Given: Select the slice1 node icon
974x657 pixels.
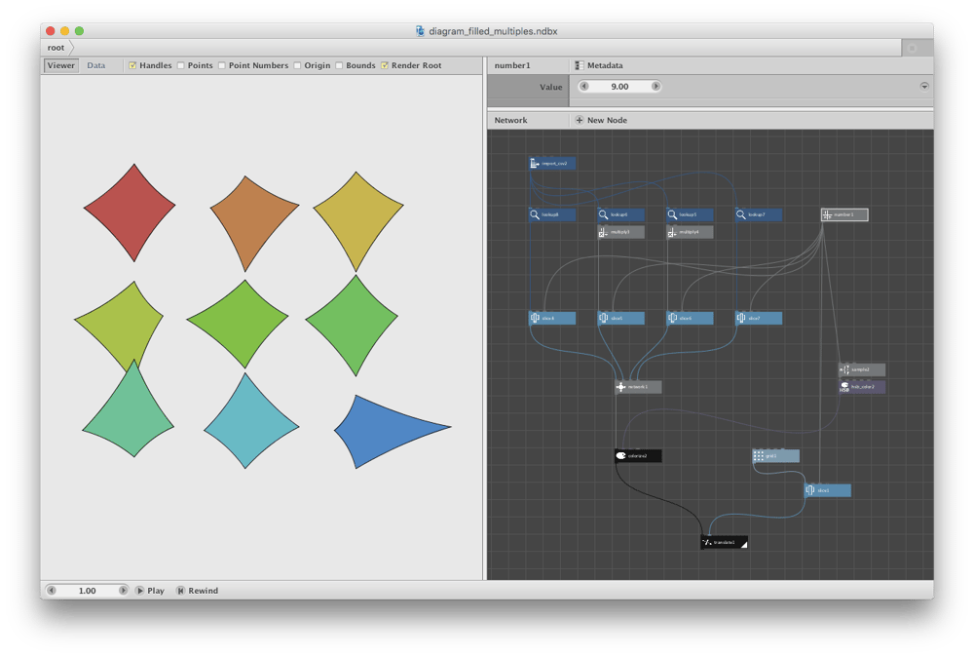Looking at the screenshot, I should (810, 490).
